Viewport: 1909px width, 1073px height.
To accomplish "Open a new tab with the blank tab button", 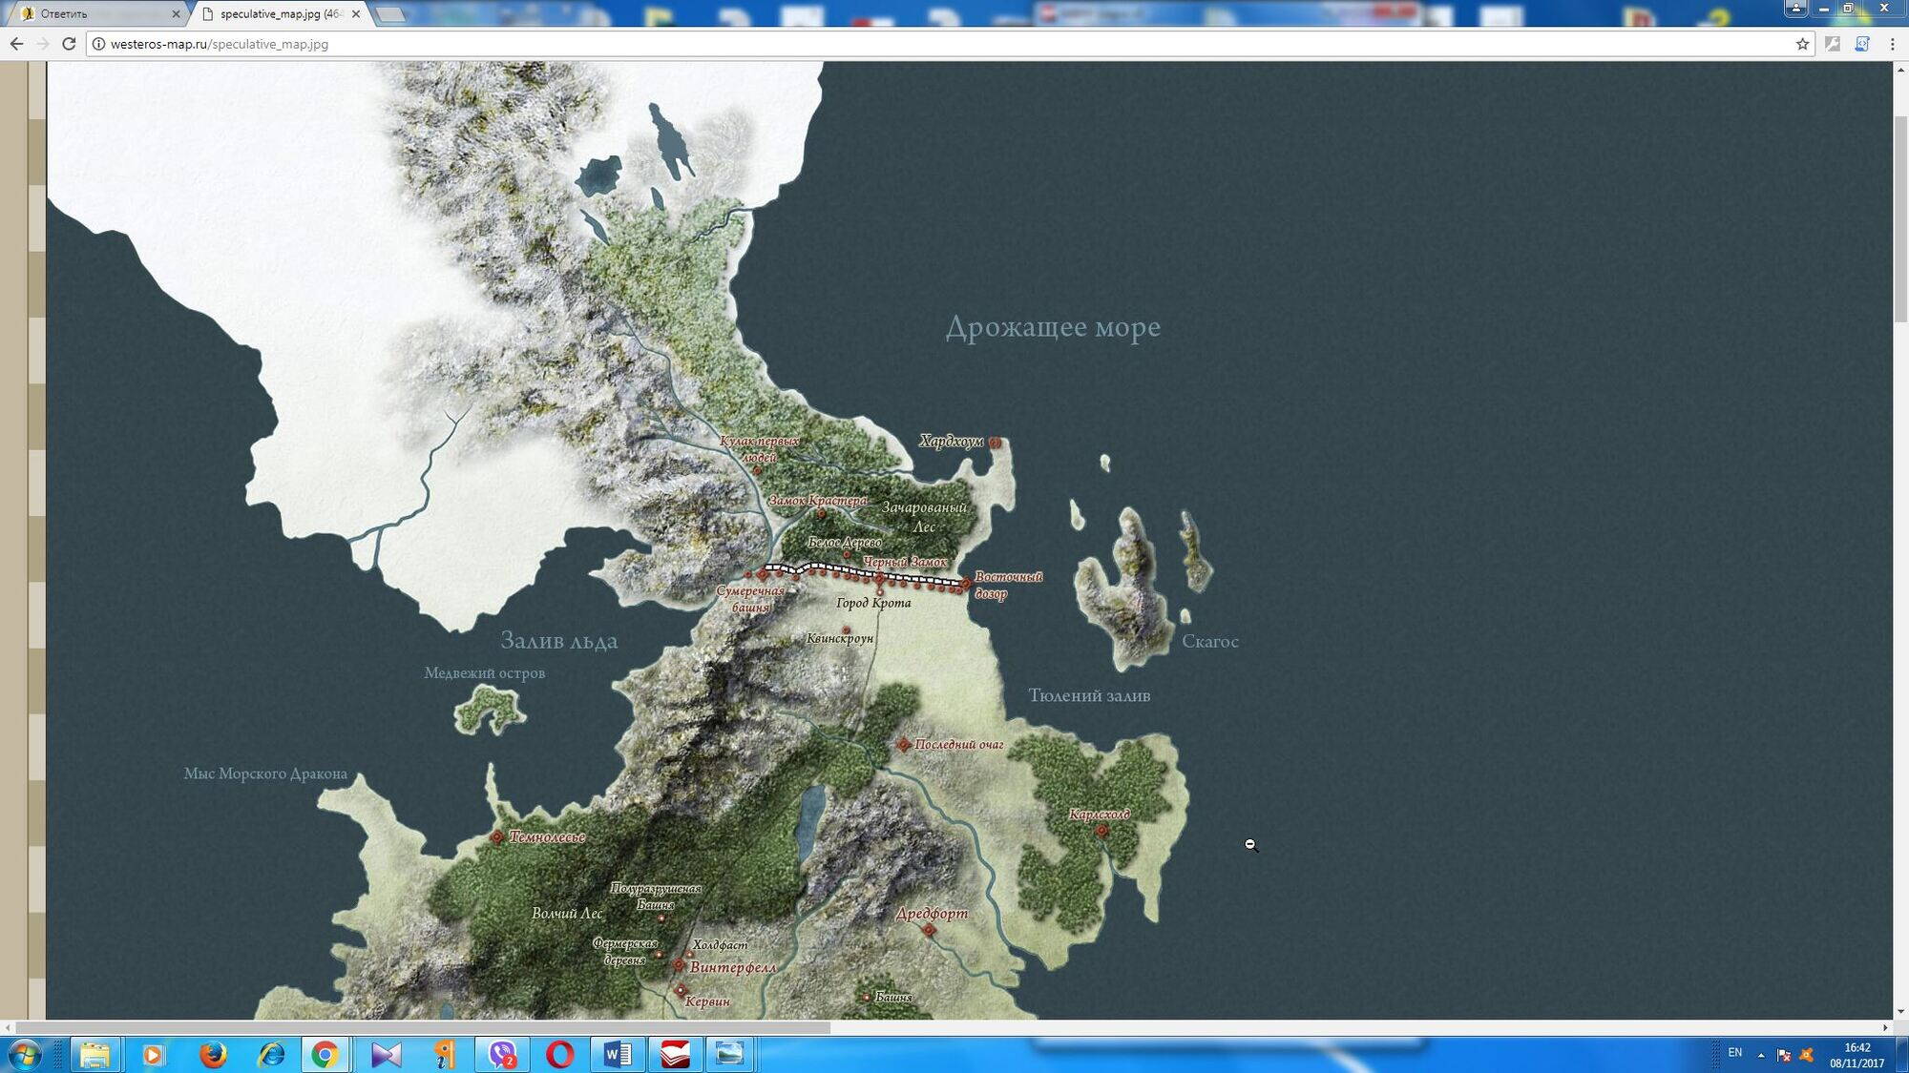I will [x=390, y=14].
